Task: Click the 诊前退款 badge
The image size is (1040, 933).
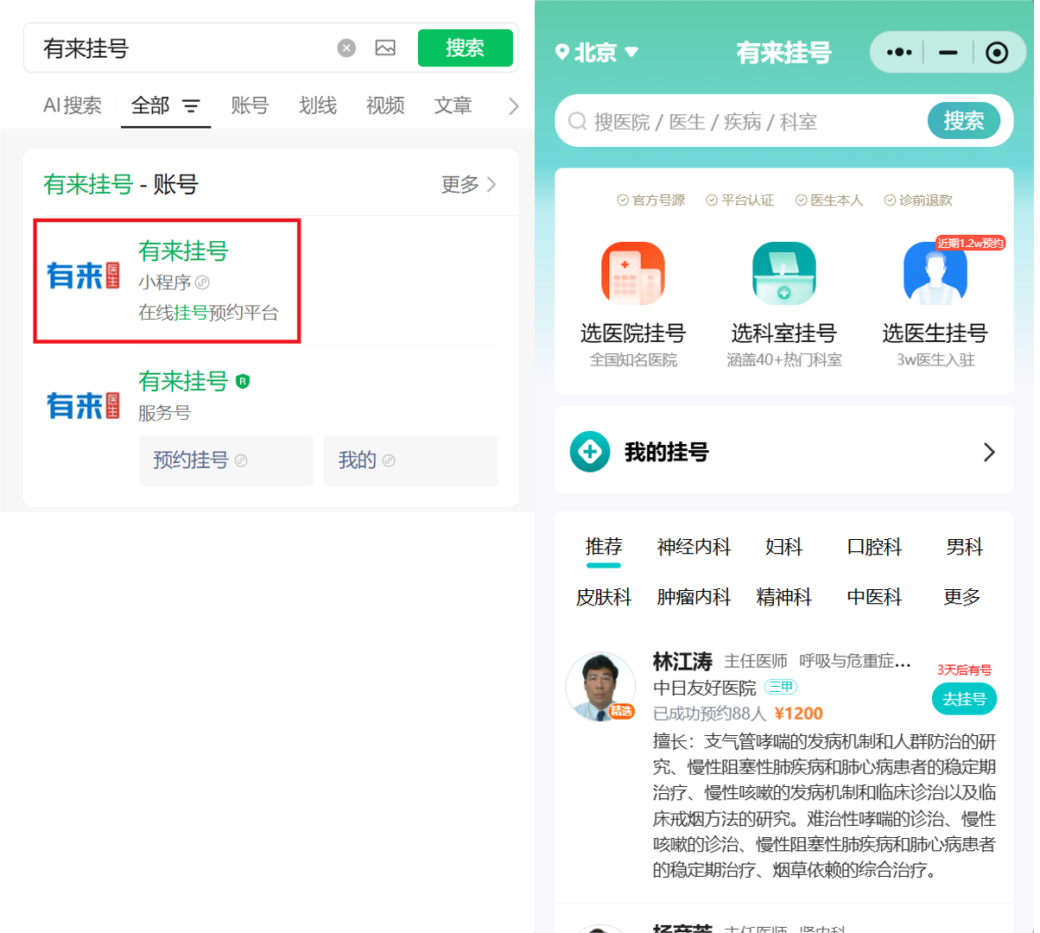Action: pos(918,200)
